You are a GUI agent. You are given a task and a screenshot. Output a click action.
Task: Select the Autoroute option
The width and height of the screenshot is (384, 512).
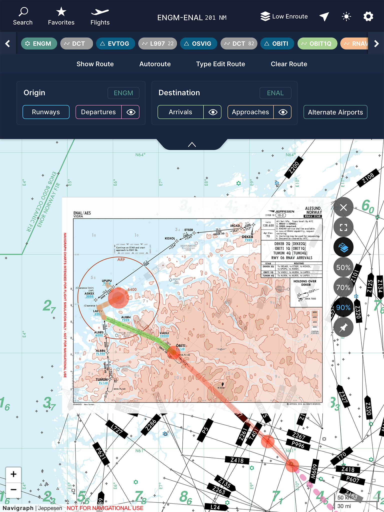[x=155, y=64]
